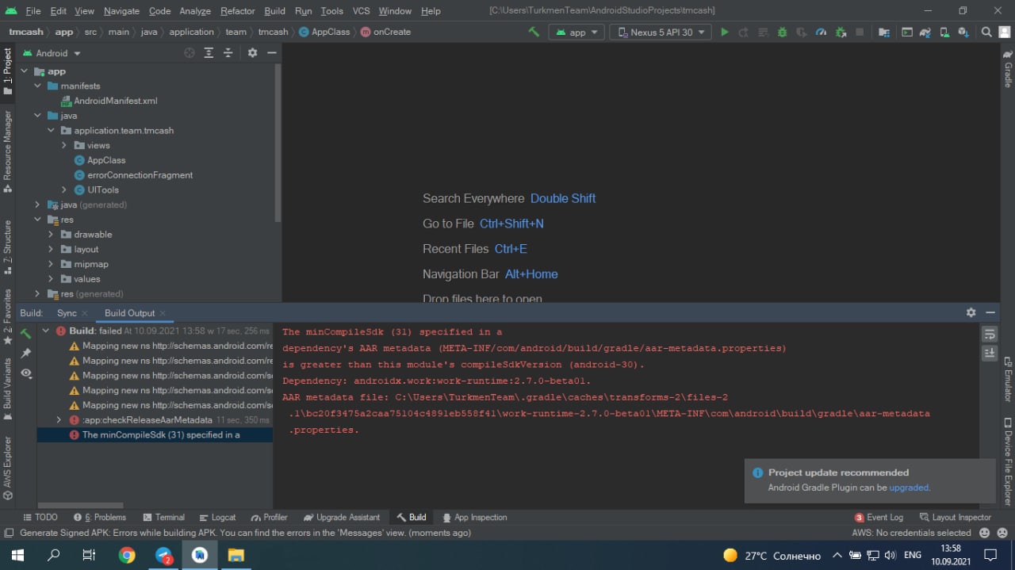
Task: Expand the :app:checkReleaseAarMetadata node
Action: click(x=59, y=420)
